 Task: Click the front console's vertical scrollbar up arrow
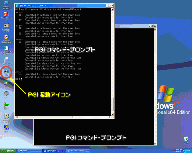(x=113, y=9)
